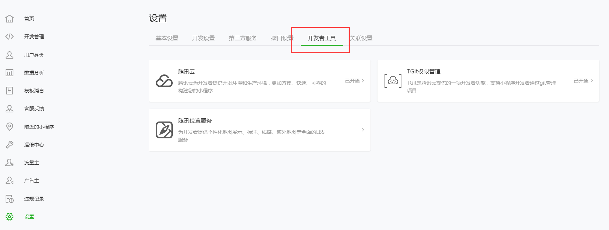This screenshot has width=609, height=230.
Task: Open 客服反馈 menu item
Action: tap(34, 109)
